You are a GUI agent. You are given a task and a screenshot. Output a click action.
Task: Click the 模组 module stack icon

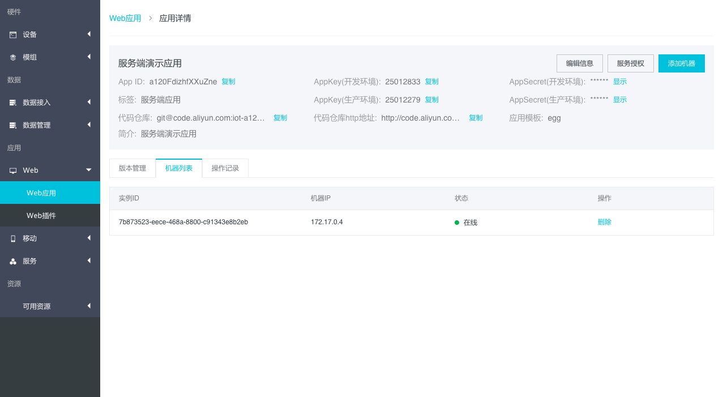click(13, 57)
